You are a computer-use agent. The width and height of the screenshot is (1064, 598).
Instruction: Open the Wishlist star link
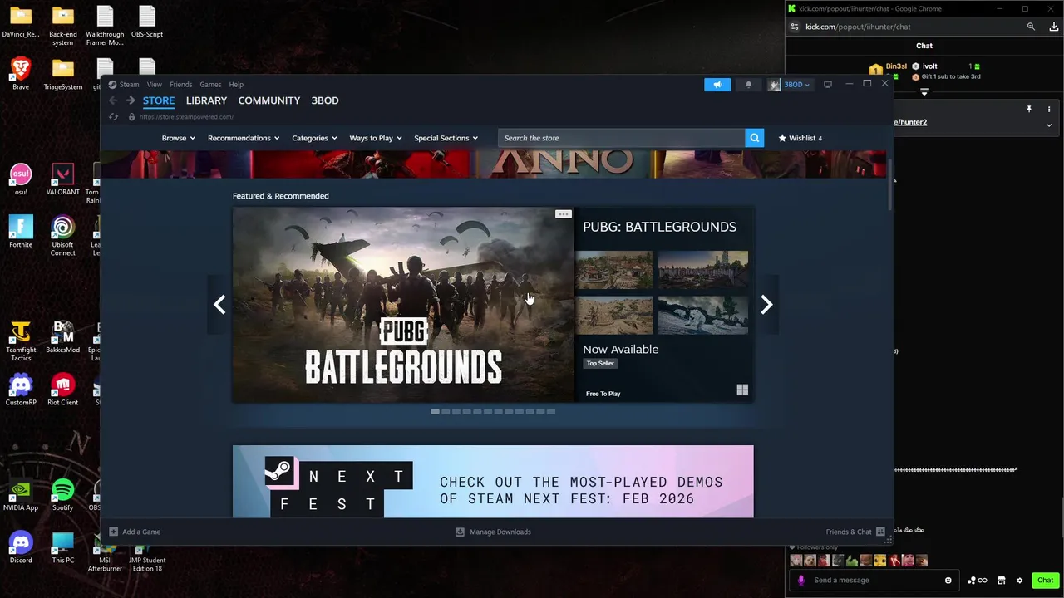click(800, 138)
